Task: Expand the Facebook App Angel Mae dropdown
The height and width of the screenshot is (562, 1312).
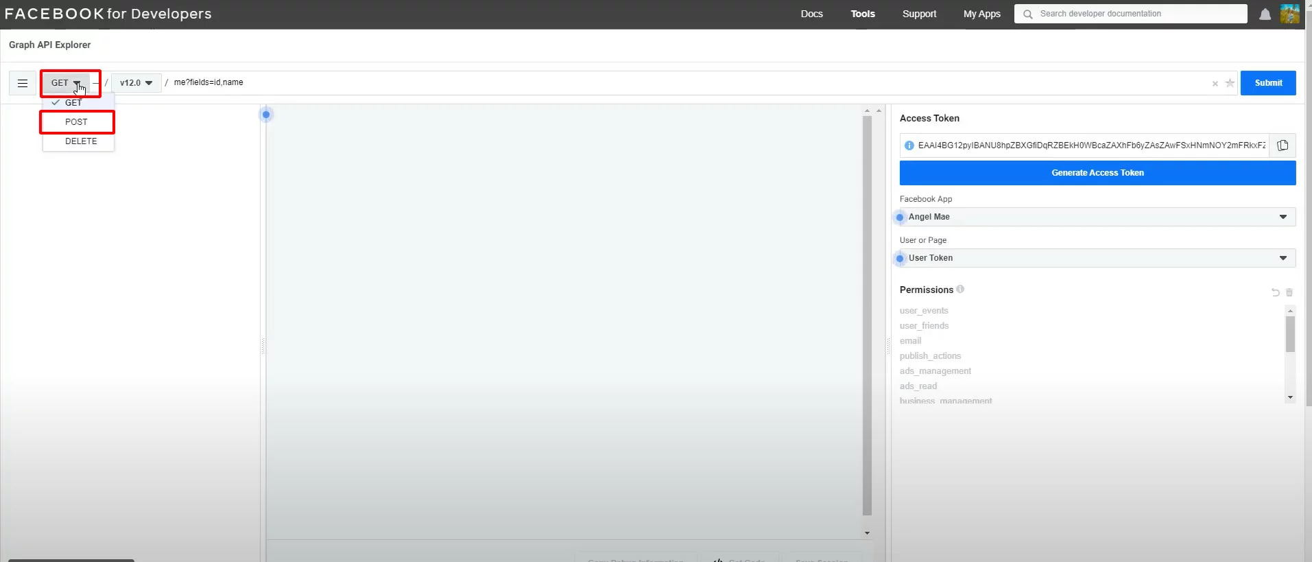Action: [1097, 217]
